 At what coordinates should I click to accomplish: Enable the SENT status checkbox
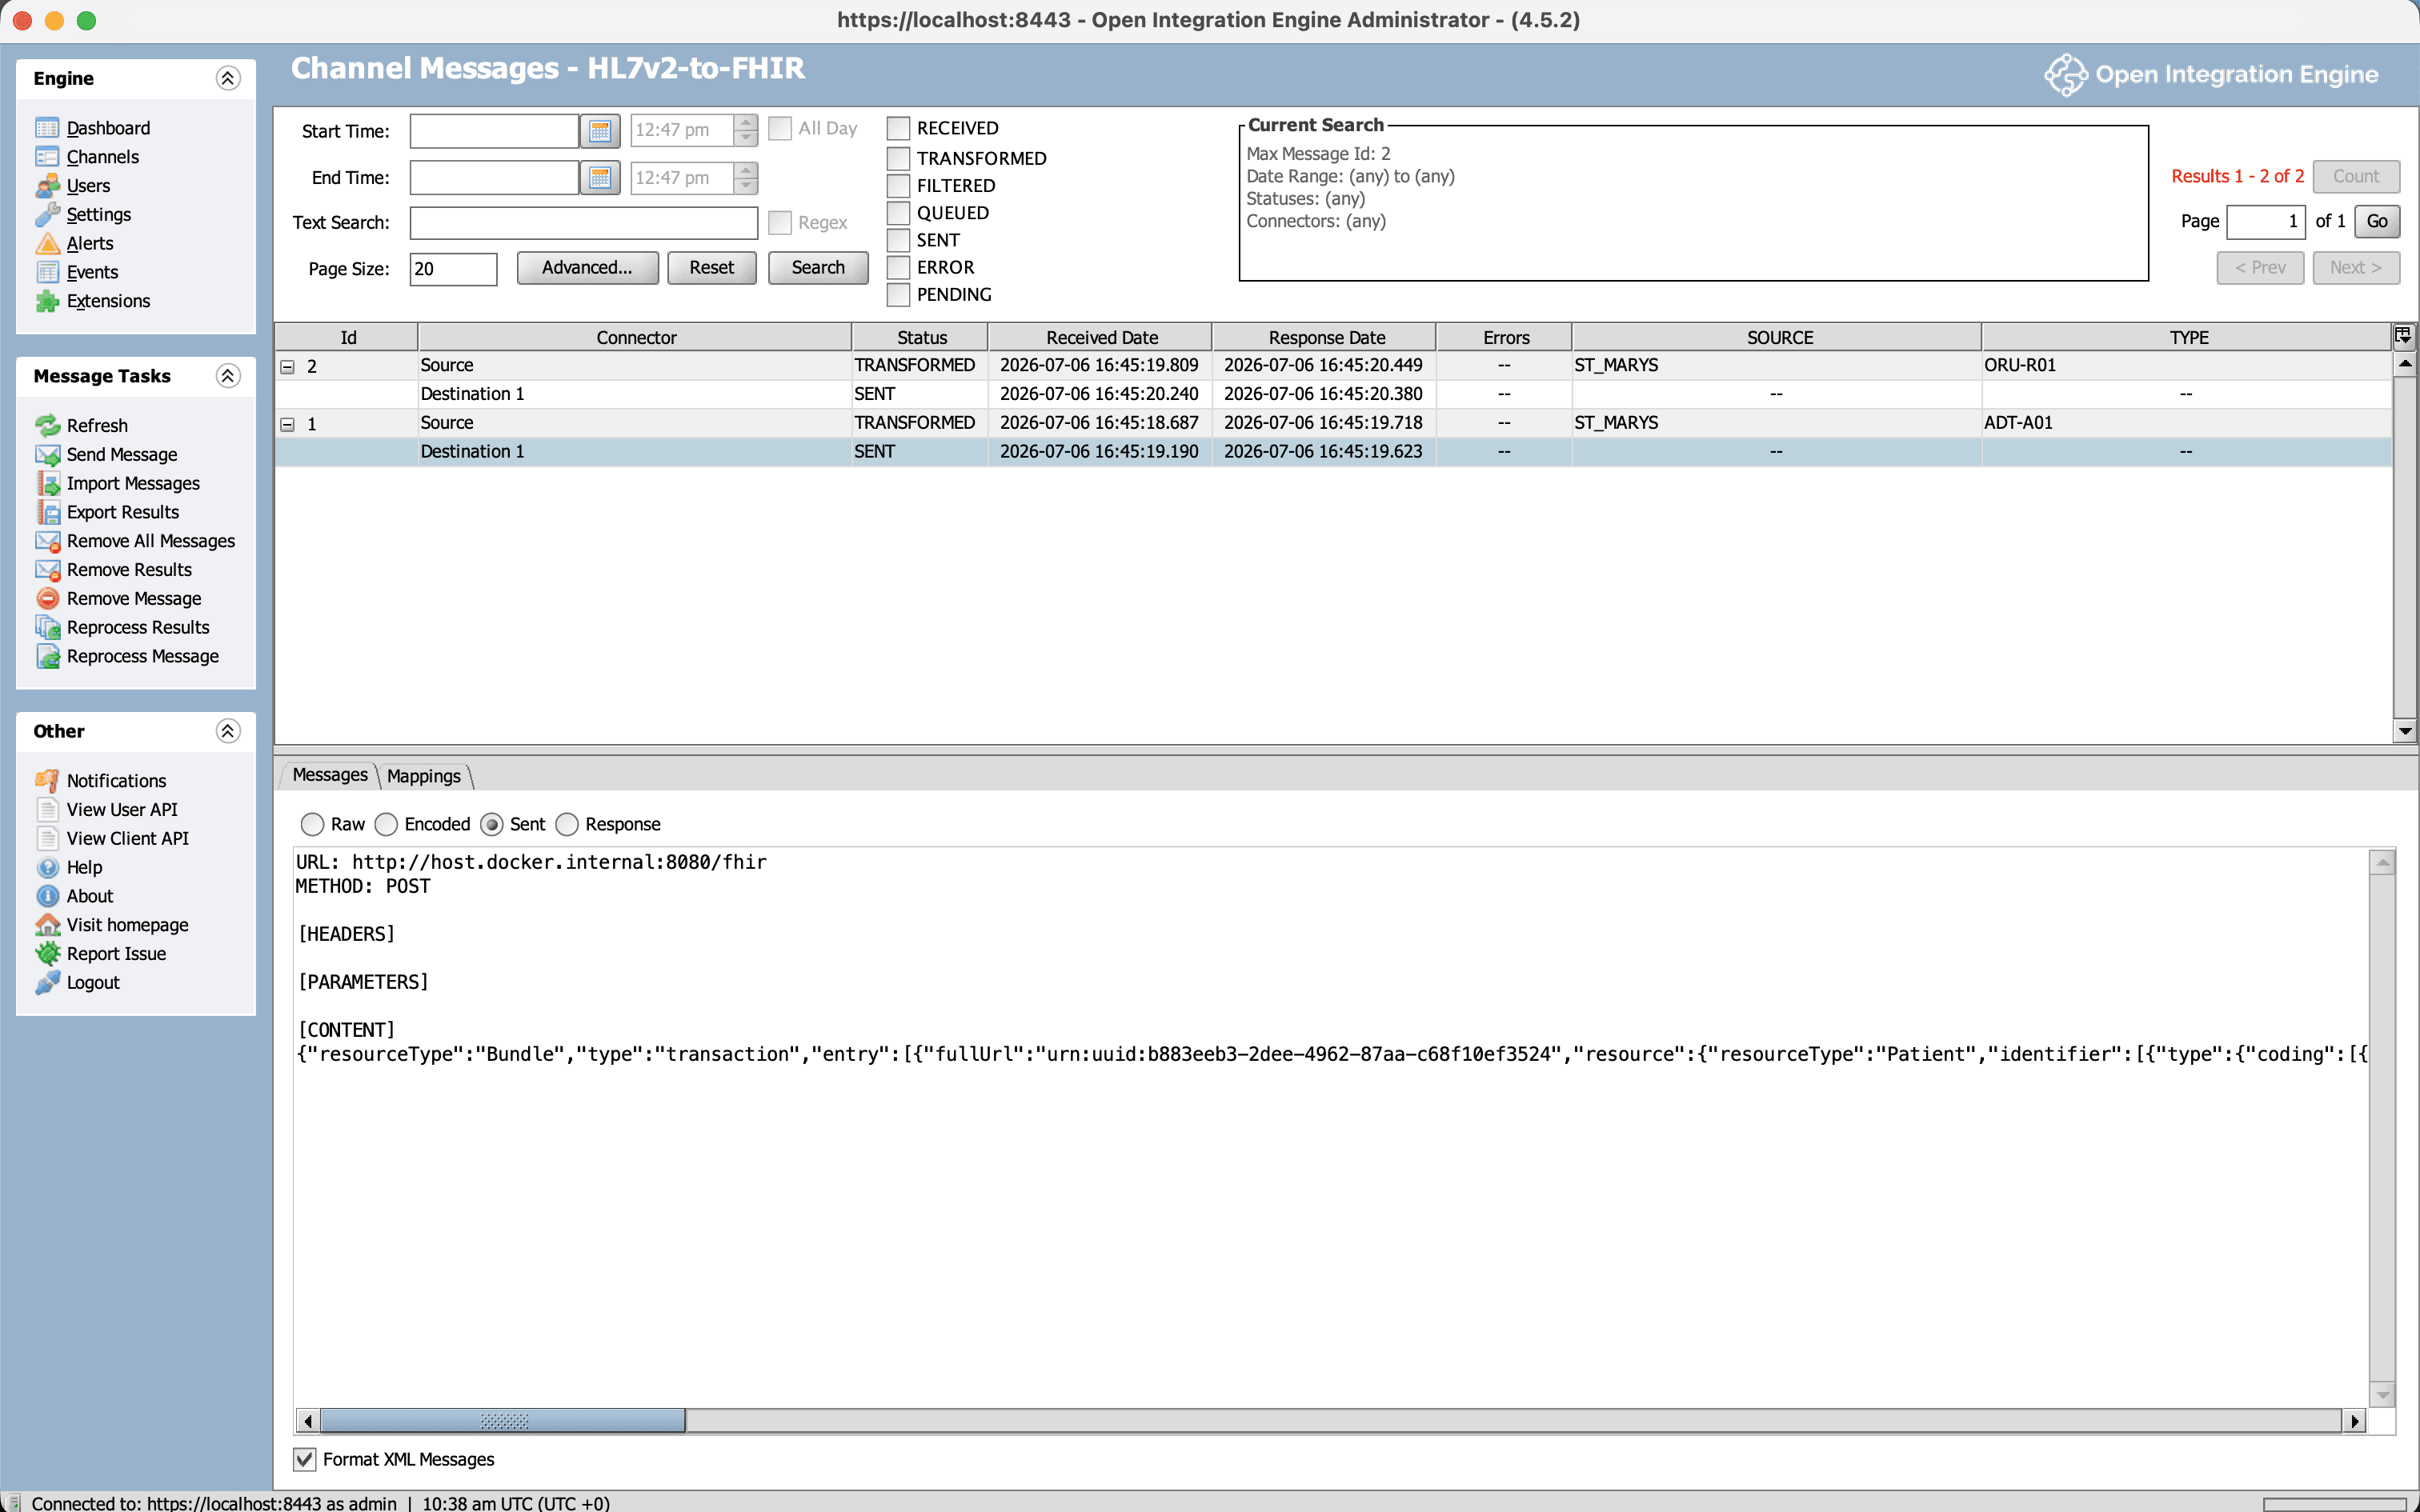pyautogui.click(x=898, y=240)
